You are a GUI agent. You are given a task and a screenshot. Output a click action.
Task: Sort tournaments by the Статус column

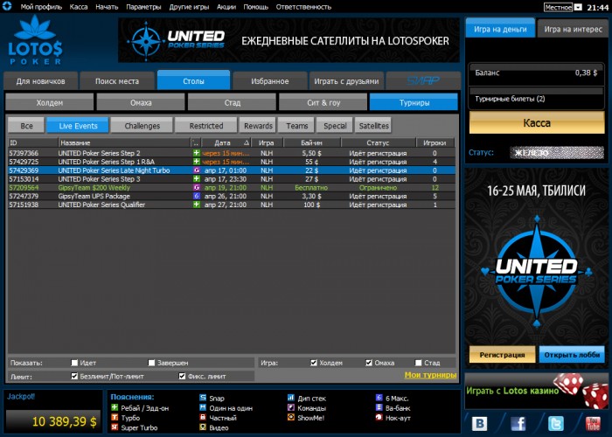(x=378, y=142)
